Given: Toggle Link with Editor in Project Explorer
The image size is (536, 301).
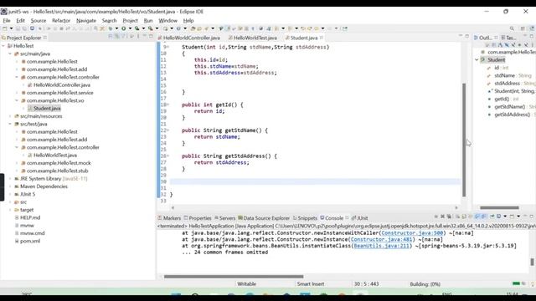Looking at the screenshot, I should point(116,37).
